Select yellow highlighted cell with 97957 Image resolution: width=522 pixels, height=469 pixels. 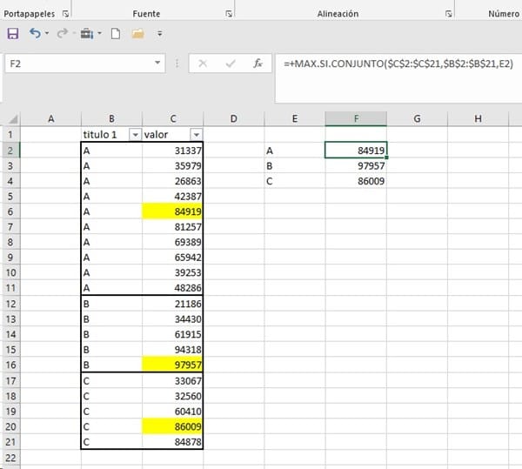[172, 363]
